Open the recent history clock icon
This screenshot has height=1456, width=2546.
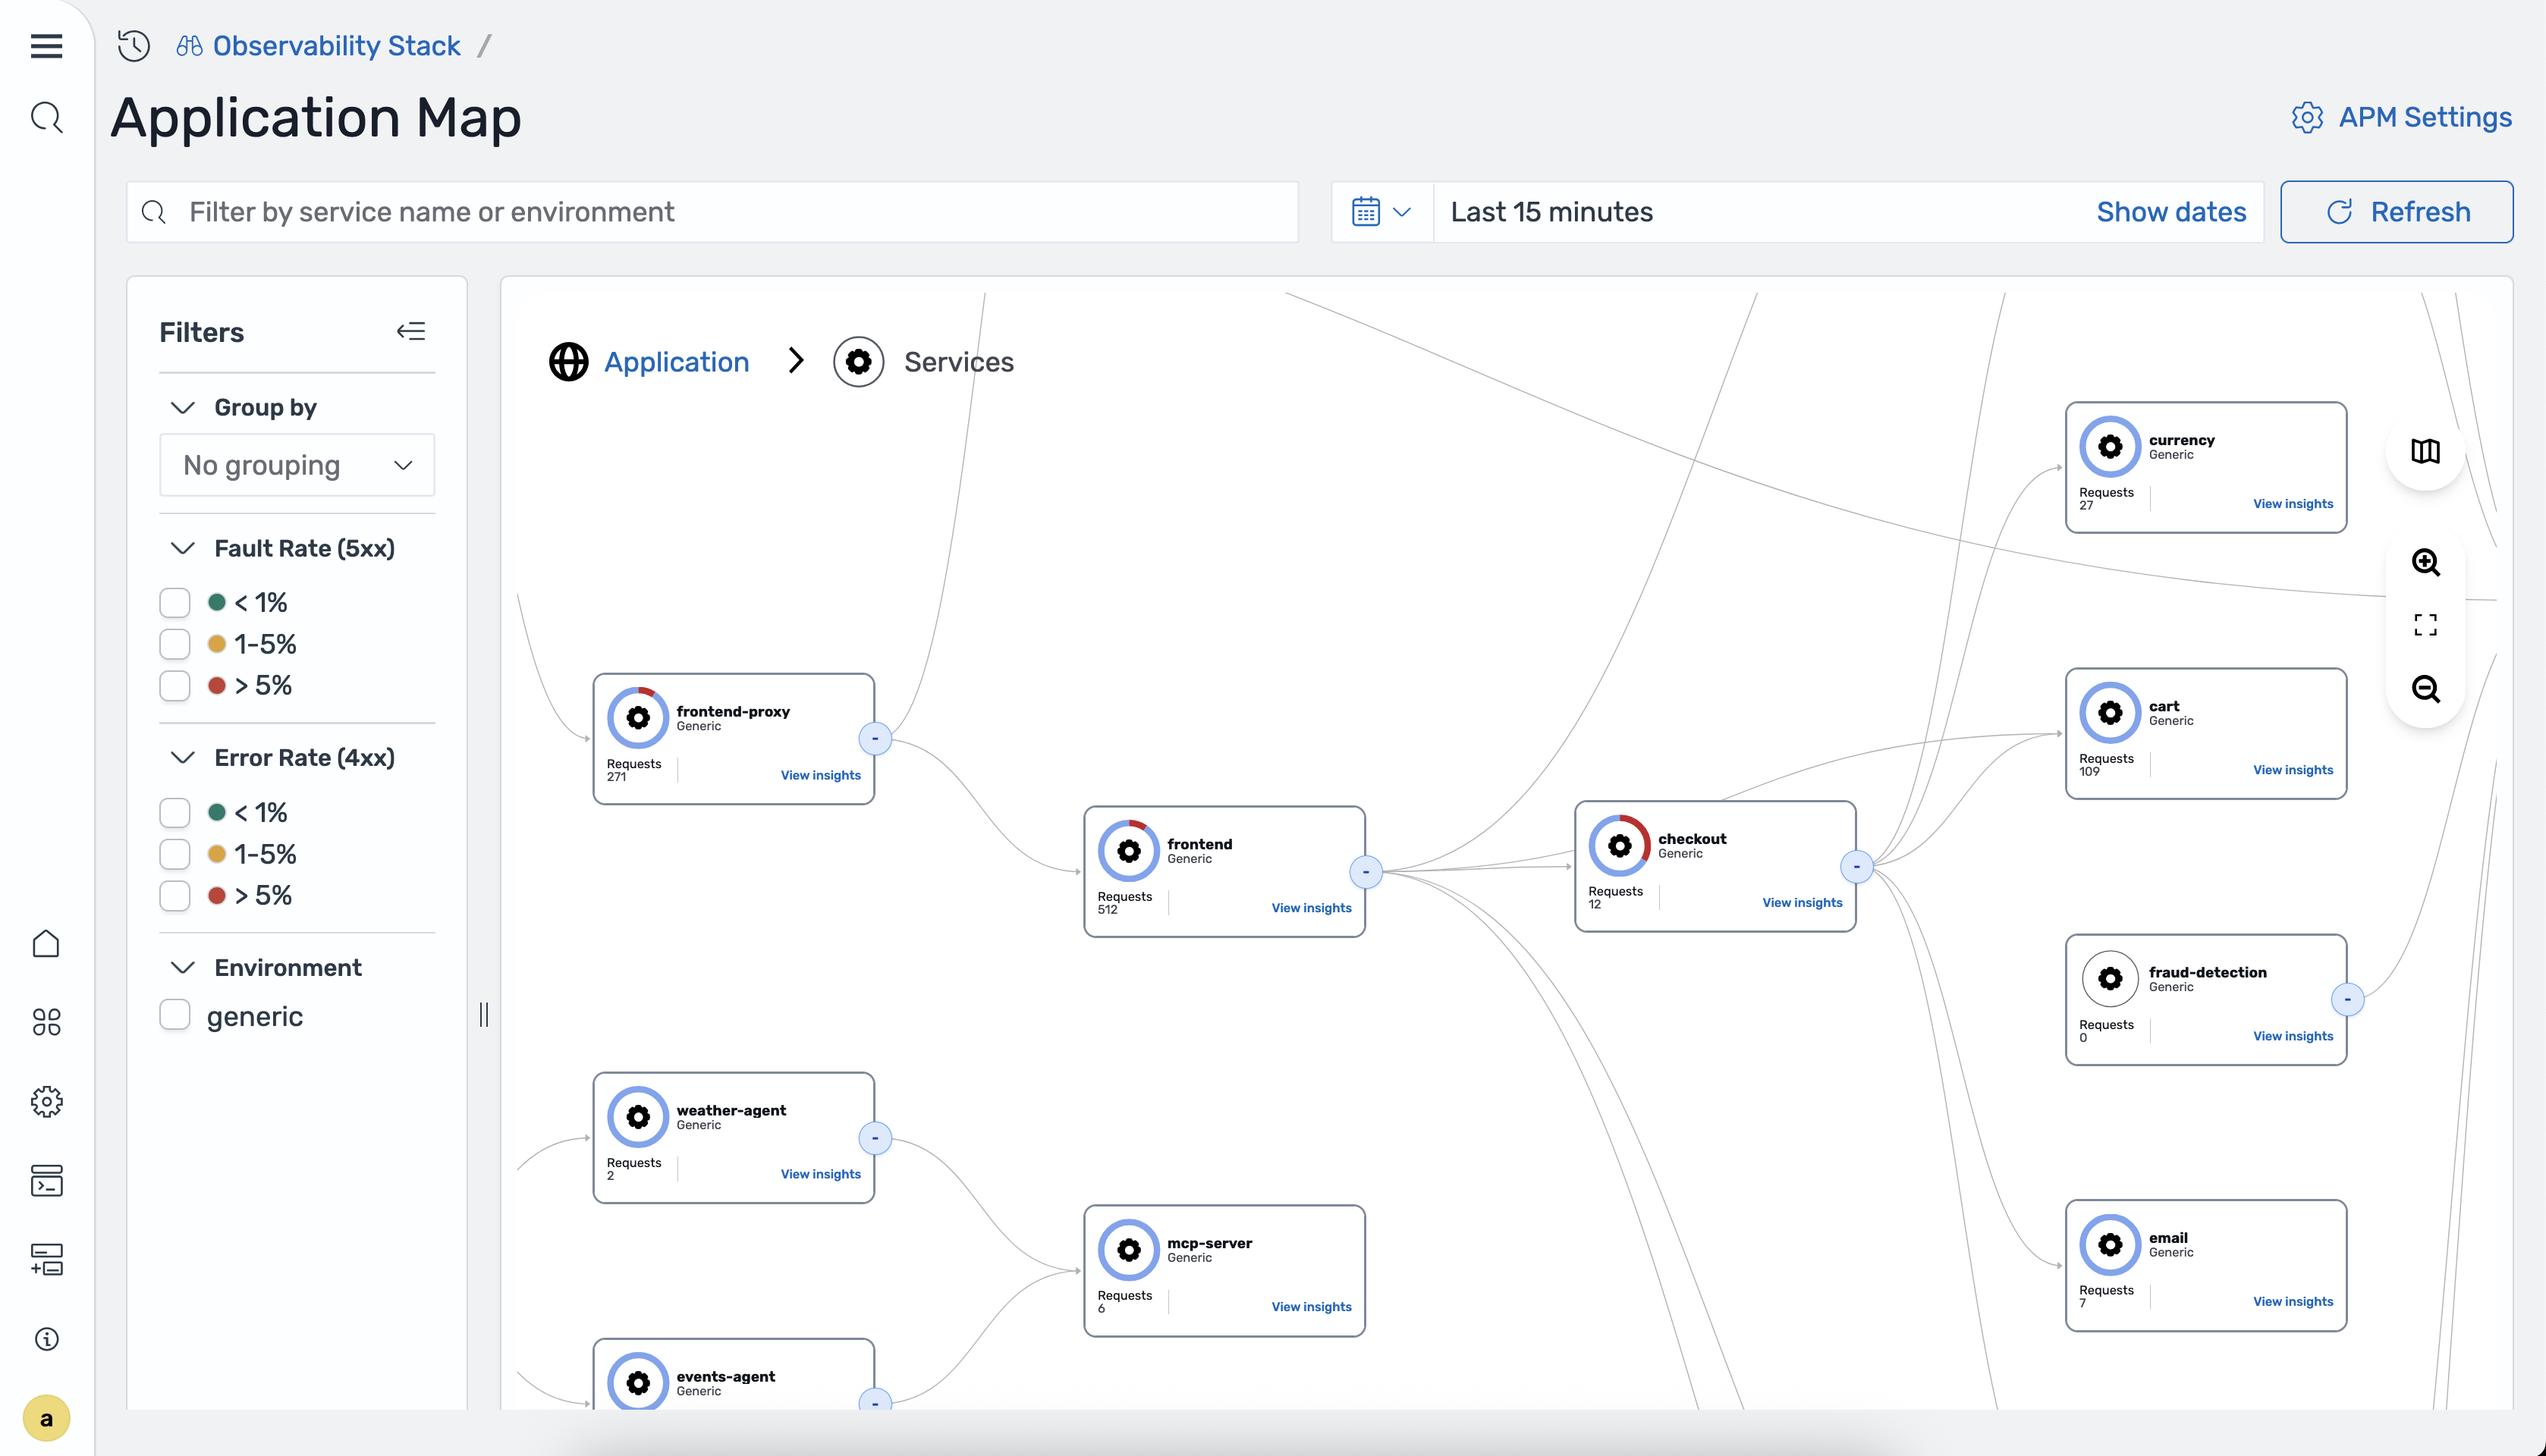coord(134,46)
